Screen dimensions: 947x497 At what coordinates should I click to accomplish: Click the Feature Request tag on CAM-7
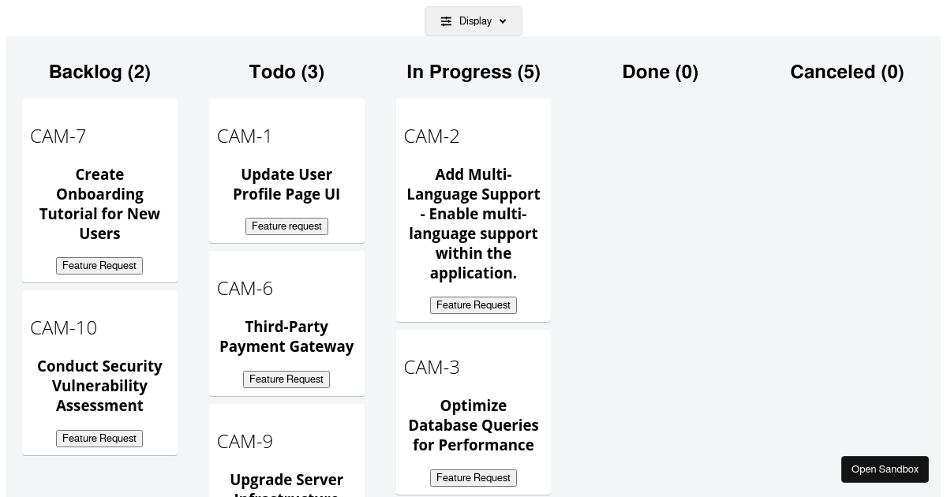point(99,266)
